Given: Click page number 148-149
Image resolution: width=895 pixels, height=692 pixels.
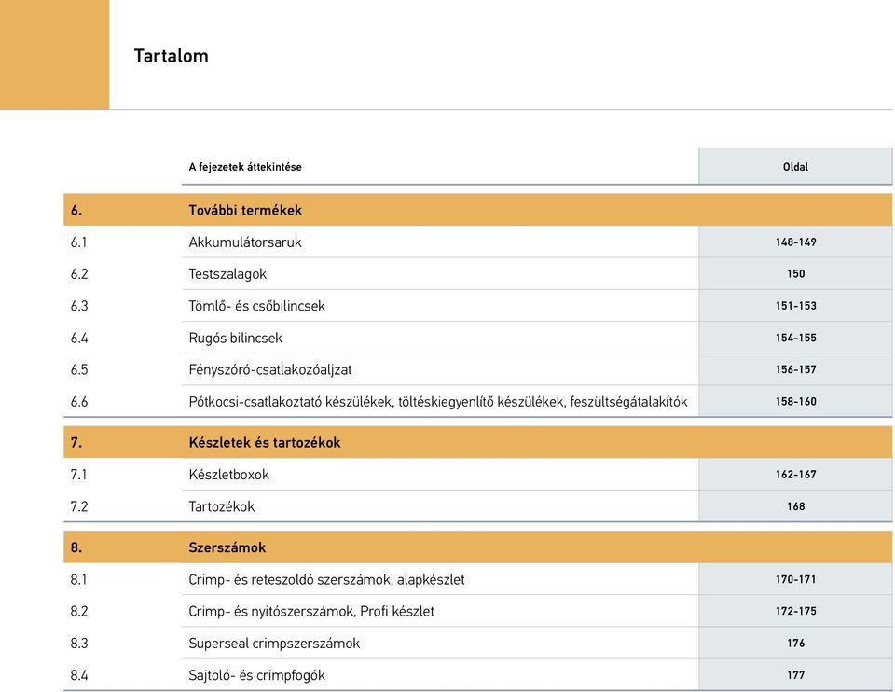Looking at the screenshot, I should [x=795, y=242].
